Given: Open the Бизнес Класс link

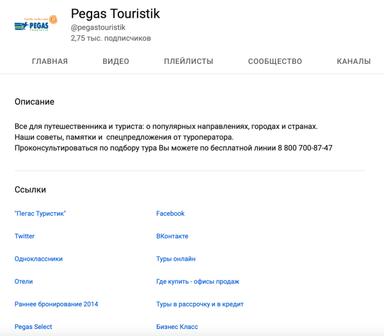Looking at the screenshot, I should click(x=177, y=327).
